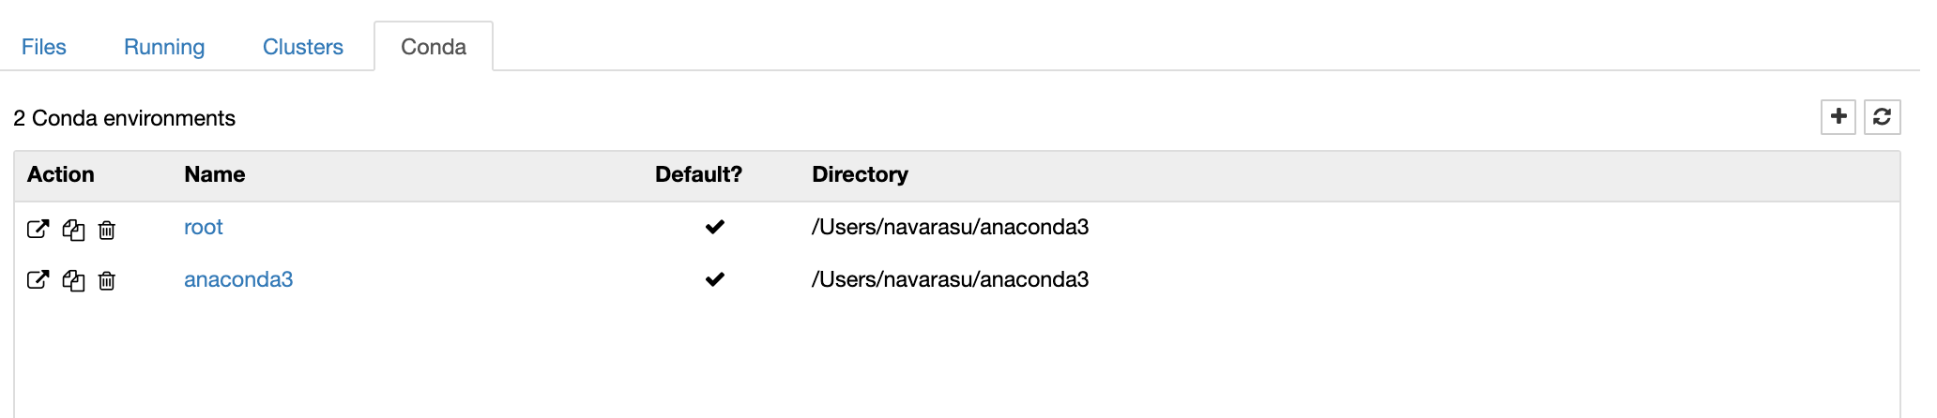The image size is (1937, 418).
Task: Refresh the conda environments list
Action: (x=1882, y=117)
